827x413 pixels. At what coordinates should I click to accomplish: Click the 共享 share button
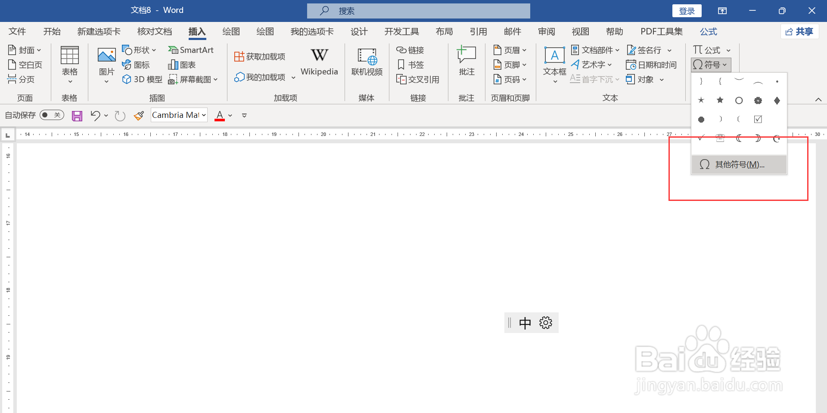(x=799, y=31)
